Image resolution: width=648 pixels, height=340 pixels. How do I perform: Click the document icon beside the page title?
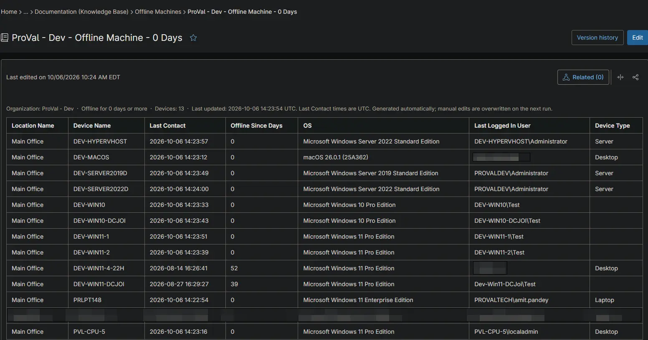(5, 38)
